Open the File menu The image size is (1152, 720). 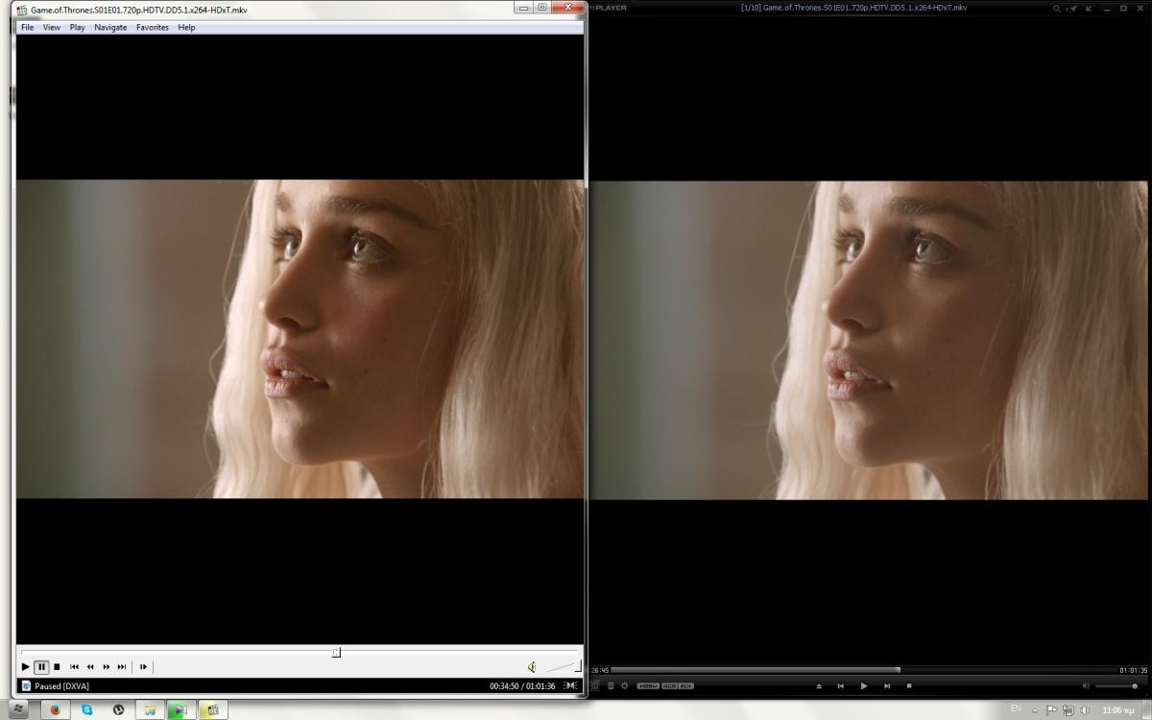pyautogui.click(x=27, y=27)
